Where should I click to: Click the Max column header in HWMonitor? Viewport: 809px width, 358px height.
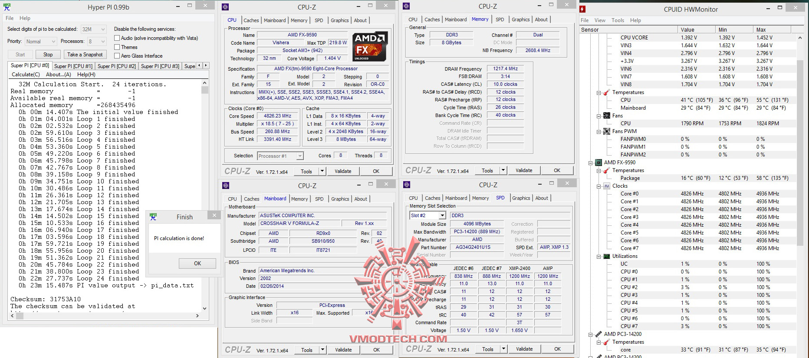[772, 29]
